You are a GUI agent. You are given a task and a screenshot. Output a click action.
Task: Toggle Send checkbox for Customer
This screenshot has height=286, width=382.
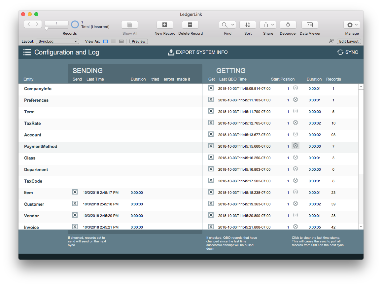[75, 203]
